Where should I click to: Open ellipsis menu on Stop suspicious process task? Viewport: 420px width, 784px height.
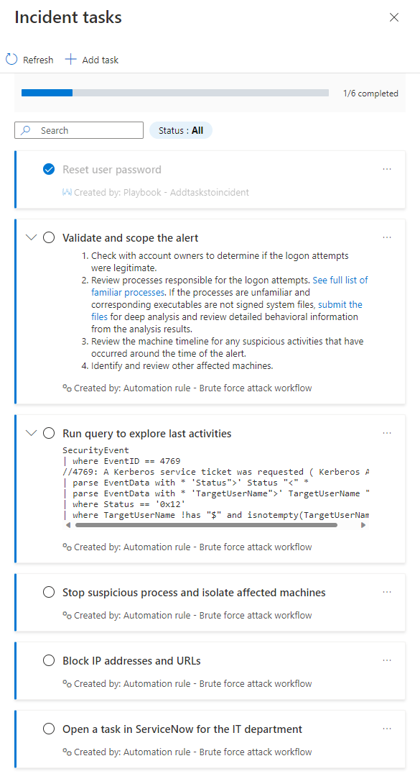(x=387, y=592)
